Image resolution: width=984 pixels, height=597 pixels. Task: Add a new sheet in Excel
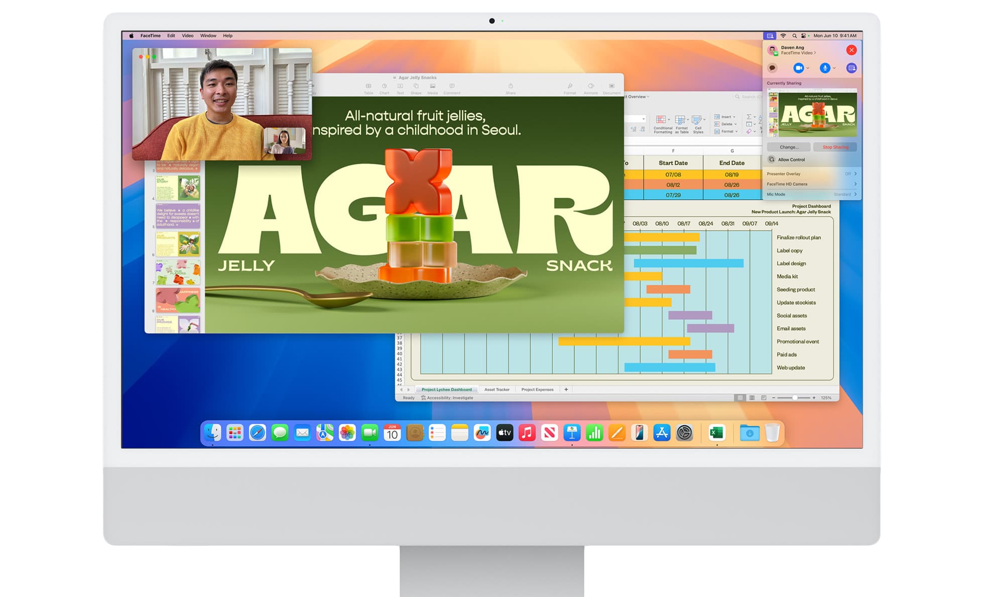pos(566,390)
